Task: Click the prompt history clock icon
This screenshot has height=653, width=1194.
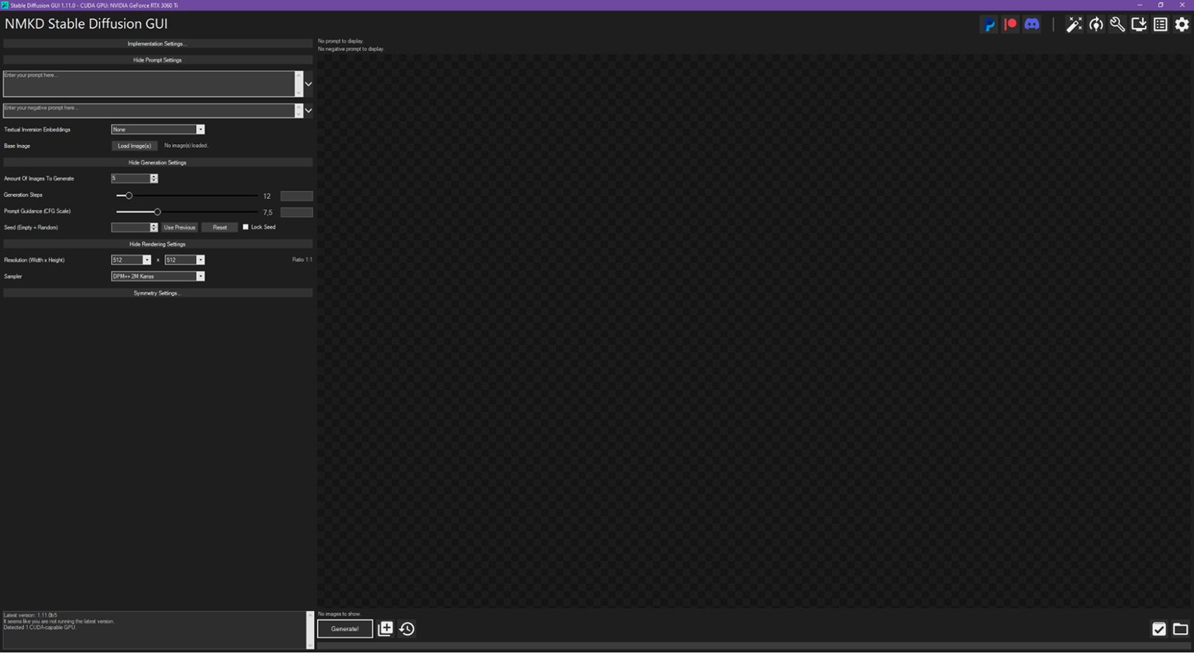Action: pyautogui.click(x=407, y=629)
